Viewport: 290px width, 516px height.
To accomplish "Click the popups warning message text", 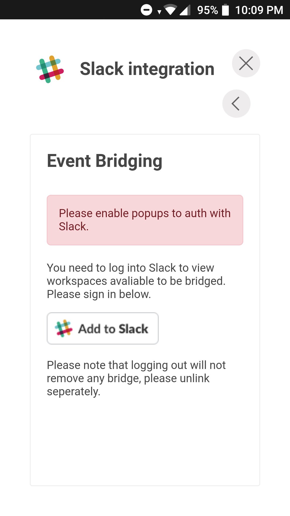I will click(145, 220).
